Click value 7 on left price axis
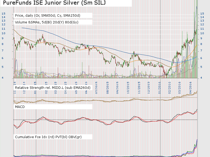This screenshot has height=157, width=210. tap(2, 51)
